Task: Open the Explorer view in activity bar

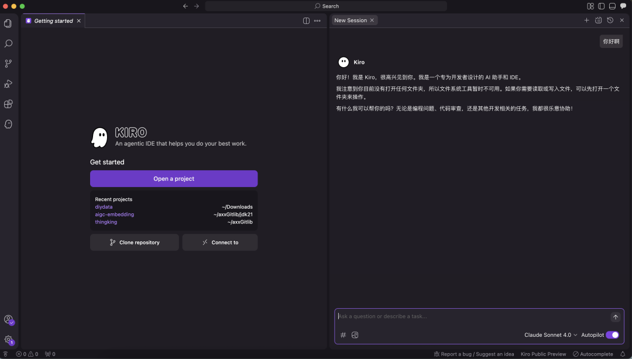Action: (8, 23)
